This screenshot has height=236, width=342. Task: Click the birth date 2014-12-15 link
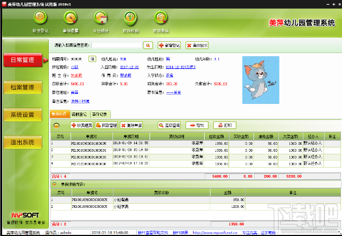[181, 67]
